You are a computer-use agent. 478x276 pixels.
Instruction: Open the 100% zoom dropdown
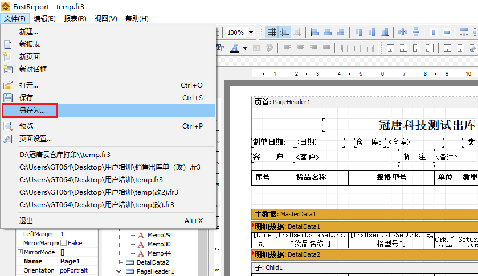pyautogui.click(x=251, y=32)
